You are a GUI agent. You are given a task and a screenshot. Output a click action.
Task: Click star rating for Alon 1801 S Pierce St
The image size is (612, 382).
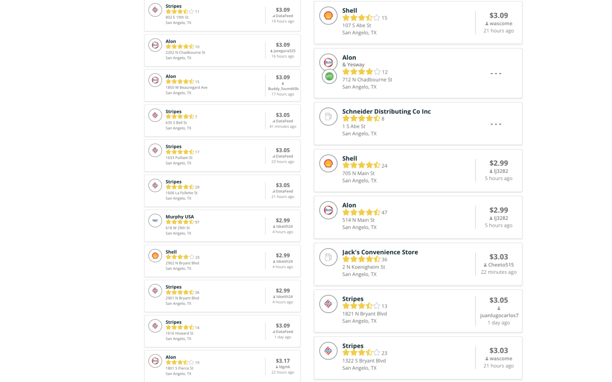point(180,363)
